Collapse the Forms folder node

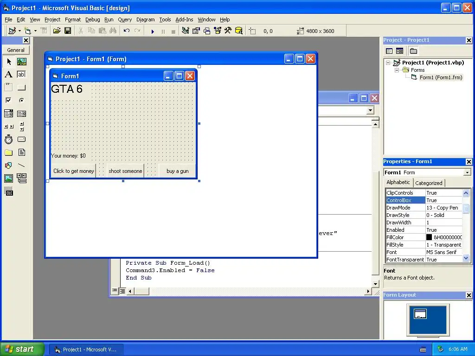coord(397,70)
